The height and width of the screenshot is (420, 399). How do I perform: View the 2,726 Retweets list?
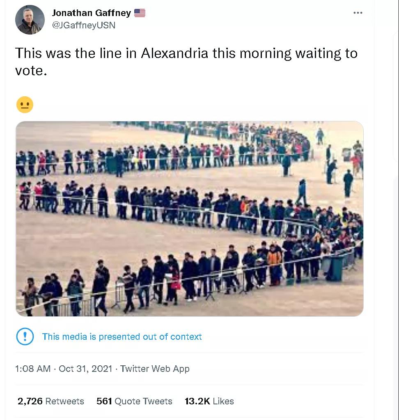tap(51, 401)
